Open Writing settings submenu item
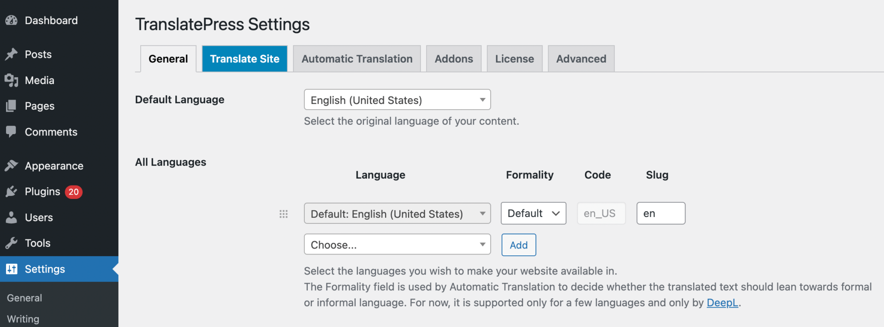The height and width of the screenshot is (327, 884). pos(23,319)
